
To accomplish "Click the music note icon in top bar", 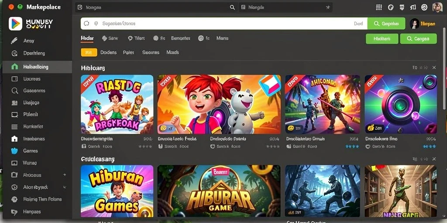I will pyautogui.click(x=413, y=7).
